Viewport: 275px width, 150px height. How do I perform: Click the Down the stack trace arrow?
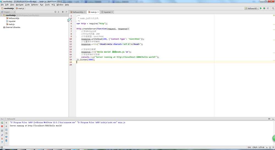[6, 126]
